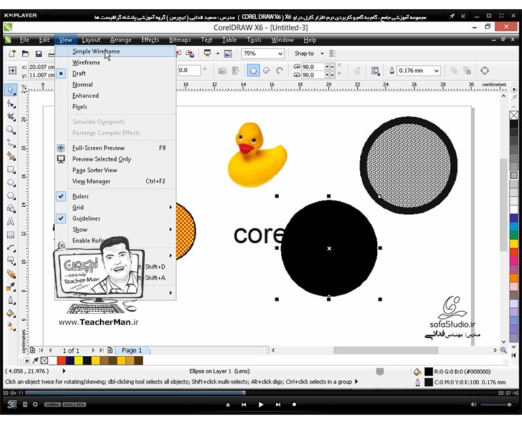
Task: Toggle KMPlayer 3D mode button
Action: point(12,404)
